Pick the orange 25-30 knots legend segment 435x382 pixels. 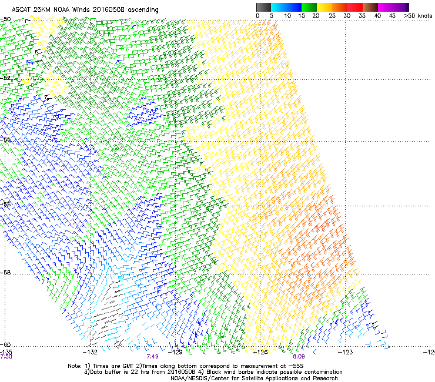point(340,7)
